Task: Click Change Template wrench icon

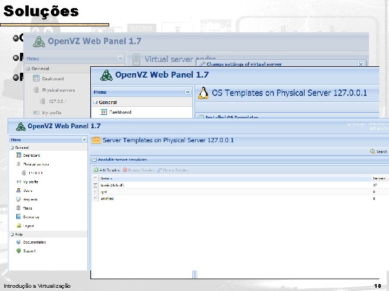Action: (x=159, y=170)
